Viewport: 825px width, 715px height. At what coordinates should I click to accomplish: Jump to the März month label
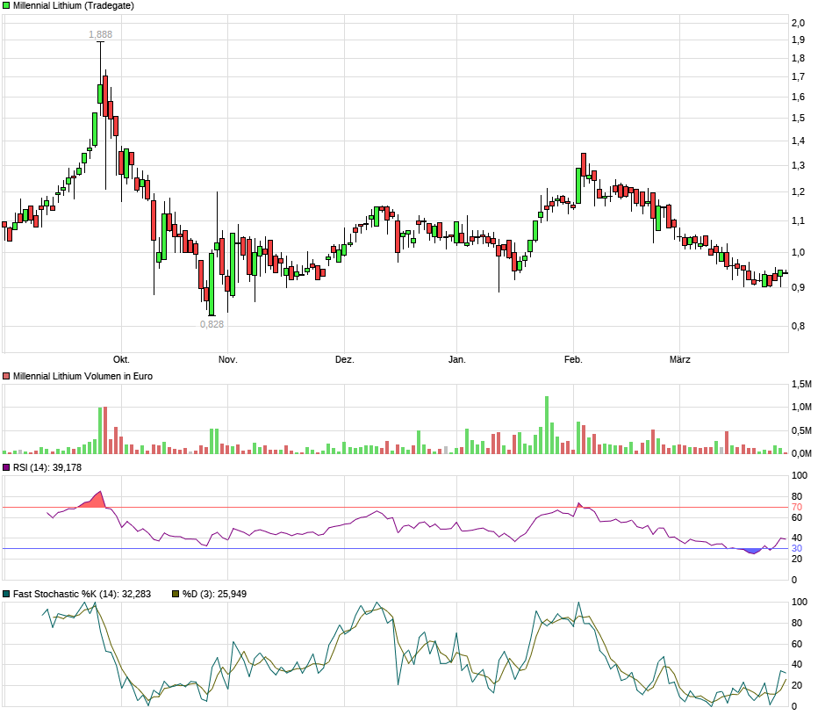tap(680, 359)
